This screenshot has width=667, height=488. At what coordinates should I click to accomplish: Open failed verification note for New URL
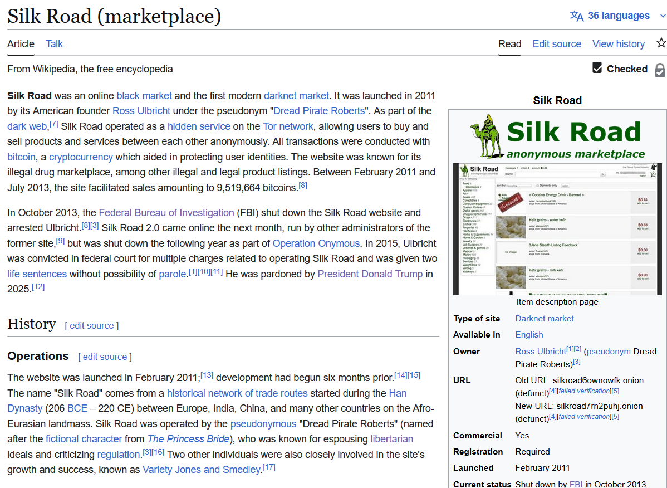pyautogui.click(x=584, y=417)
